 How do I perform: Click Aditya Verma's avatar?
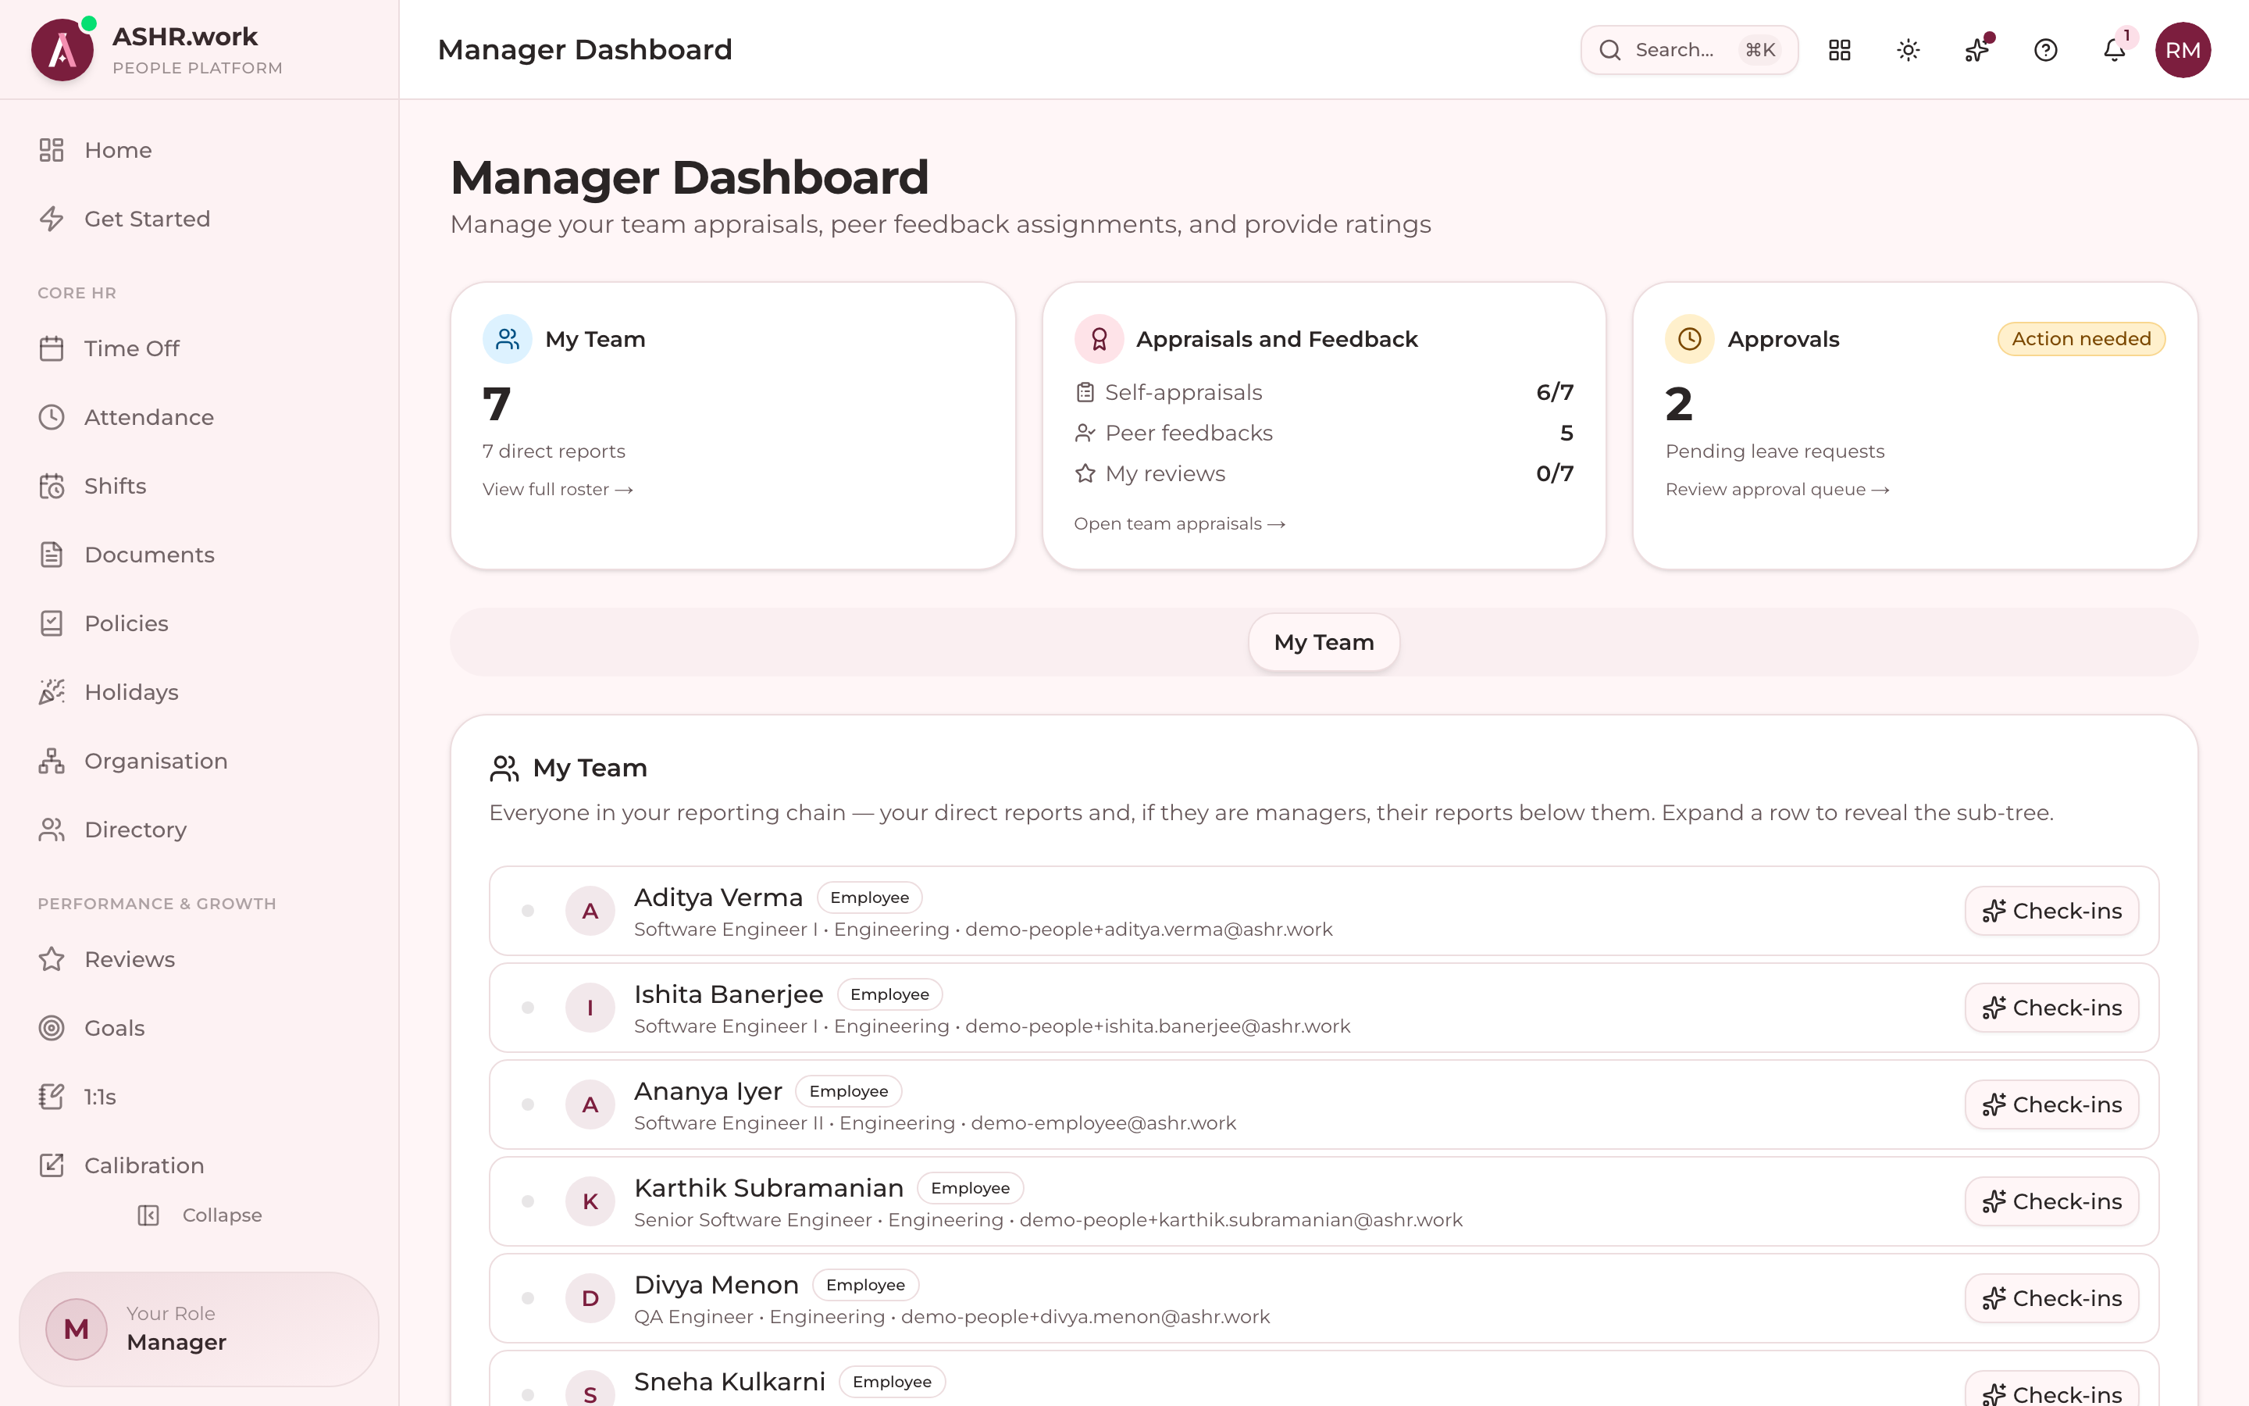pos(590,912)
